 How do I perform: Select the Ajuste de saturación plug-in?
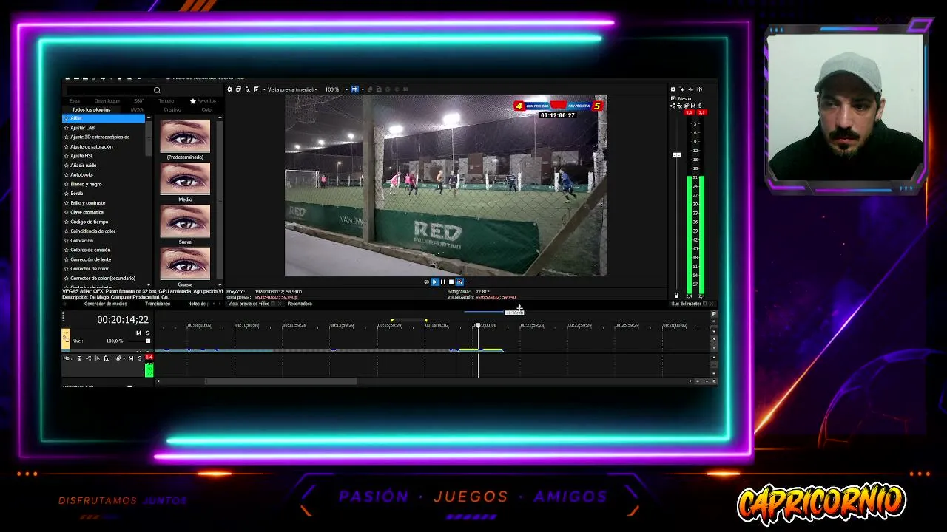[92, 146]
